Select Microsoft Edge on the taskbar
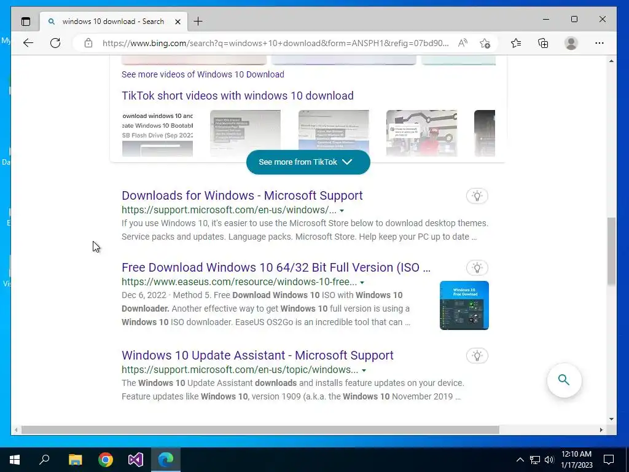The image size is (629, 472). coord(166,460)
